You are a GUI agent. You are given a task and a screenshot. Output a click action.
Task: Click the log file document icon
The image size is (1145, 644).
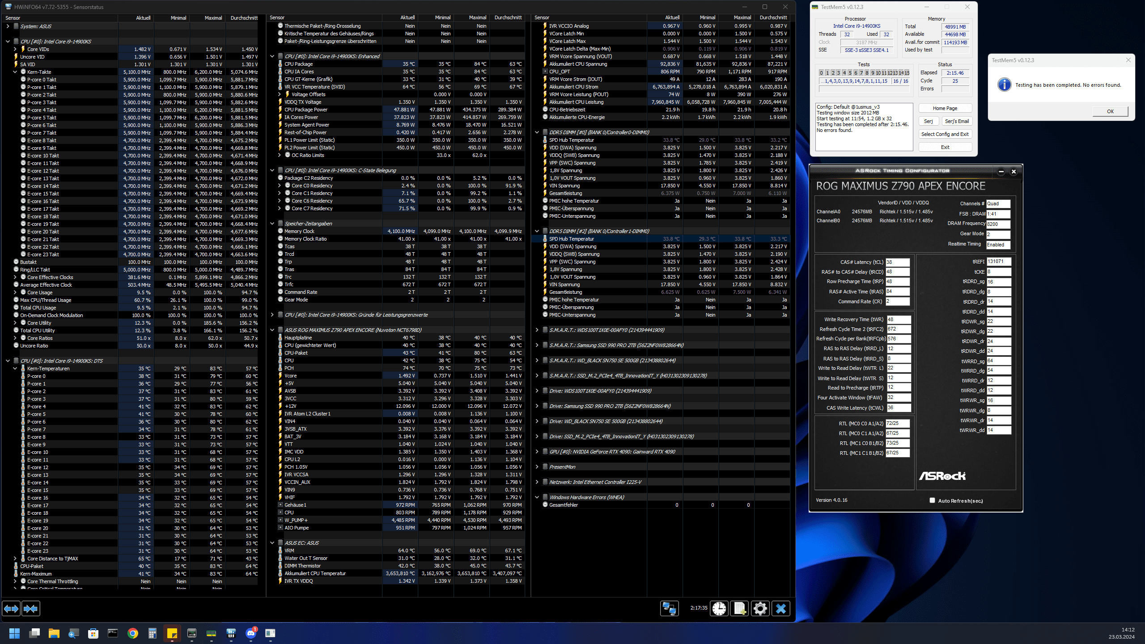[x=739, y=609]
